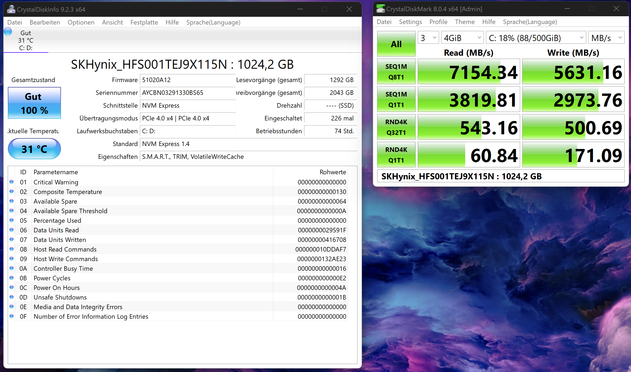This screenshot has height=372, width=631.
Task: Click the status dot for Composite Temperature row
Action: click(x=11, y=192)
